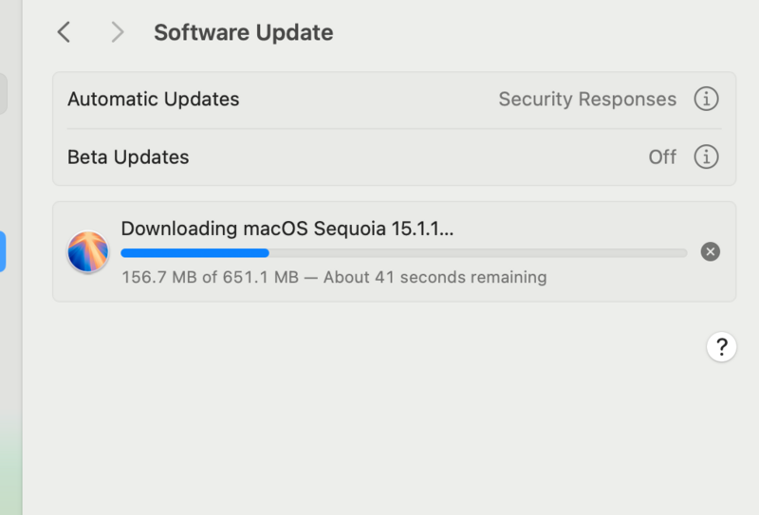The height and width of the screenshot is (515, 759).
Task: Open info for Beta Updates
Action: pos(706,156)
